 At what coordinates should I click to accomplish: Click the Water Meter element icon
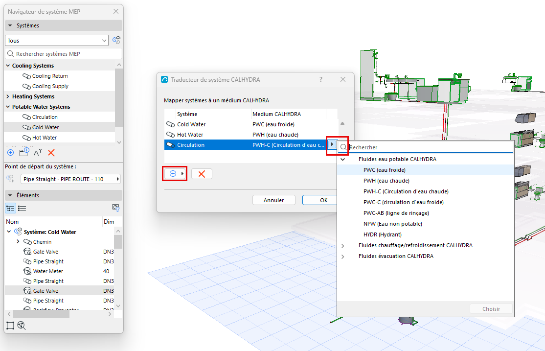(x=27, y=271)
